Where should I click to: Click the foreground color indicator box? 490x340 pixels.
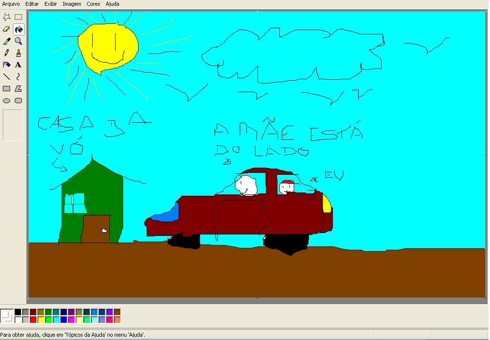click(x=6, y=315)
